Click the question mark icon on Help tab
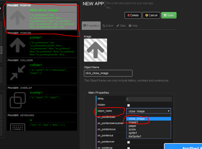202x149 pixels. tap(130, 26)
